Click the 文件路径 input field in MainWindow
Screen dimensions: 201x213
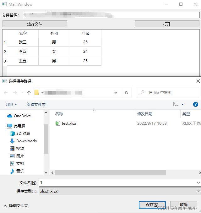click(111, 15)
